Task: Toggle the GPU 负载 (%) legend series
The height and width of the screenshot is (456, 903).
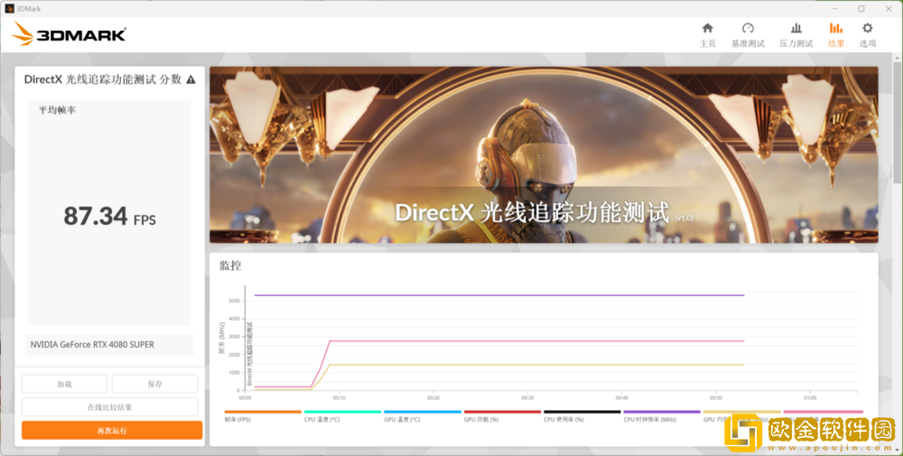Action: tap(502, 415)
